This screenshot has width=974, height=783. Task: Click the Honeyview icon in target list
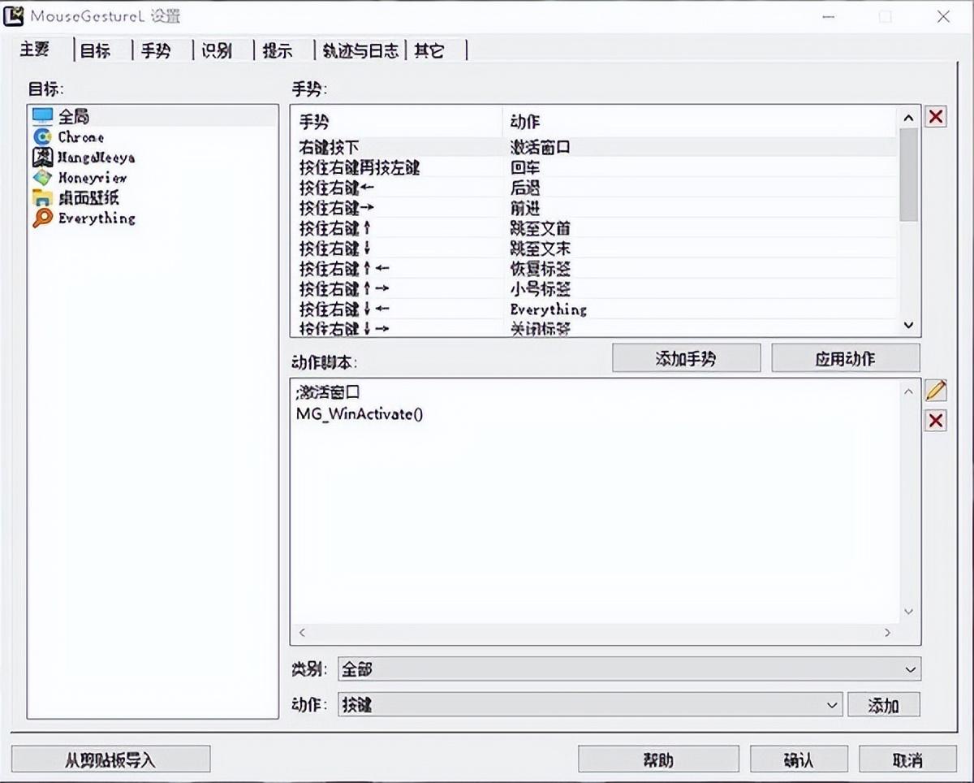[x=42, y=177]
